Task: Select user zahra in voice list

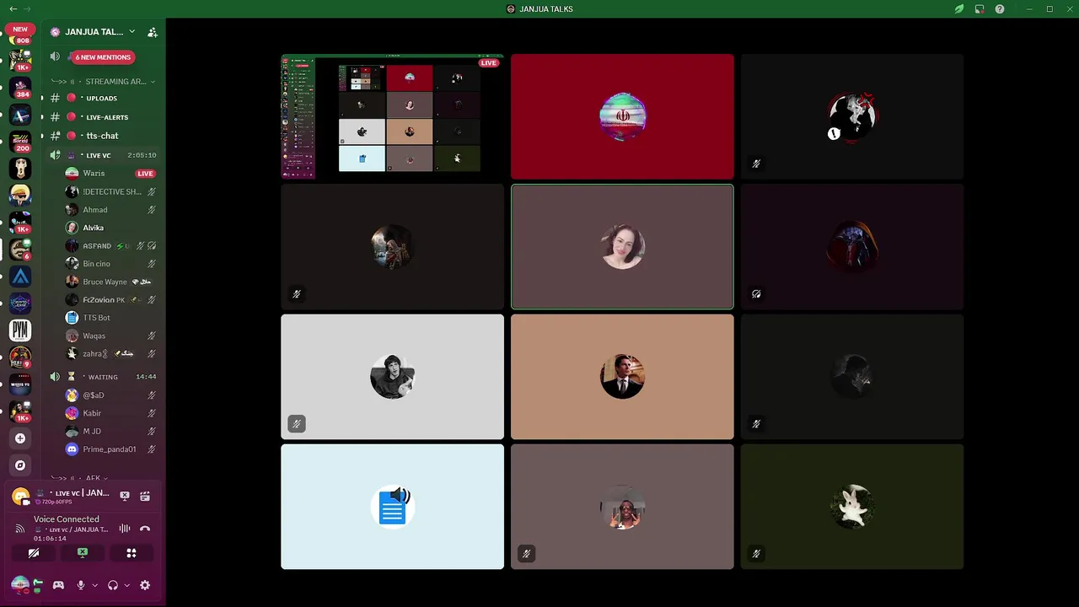Action: point(111,354)
